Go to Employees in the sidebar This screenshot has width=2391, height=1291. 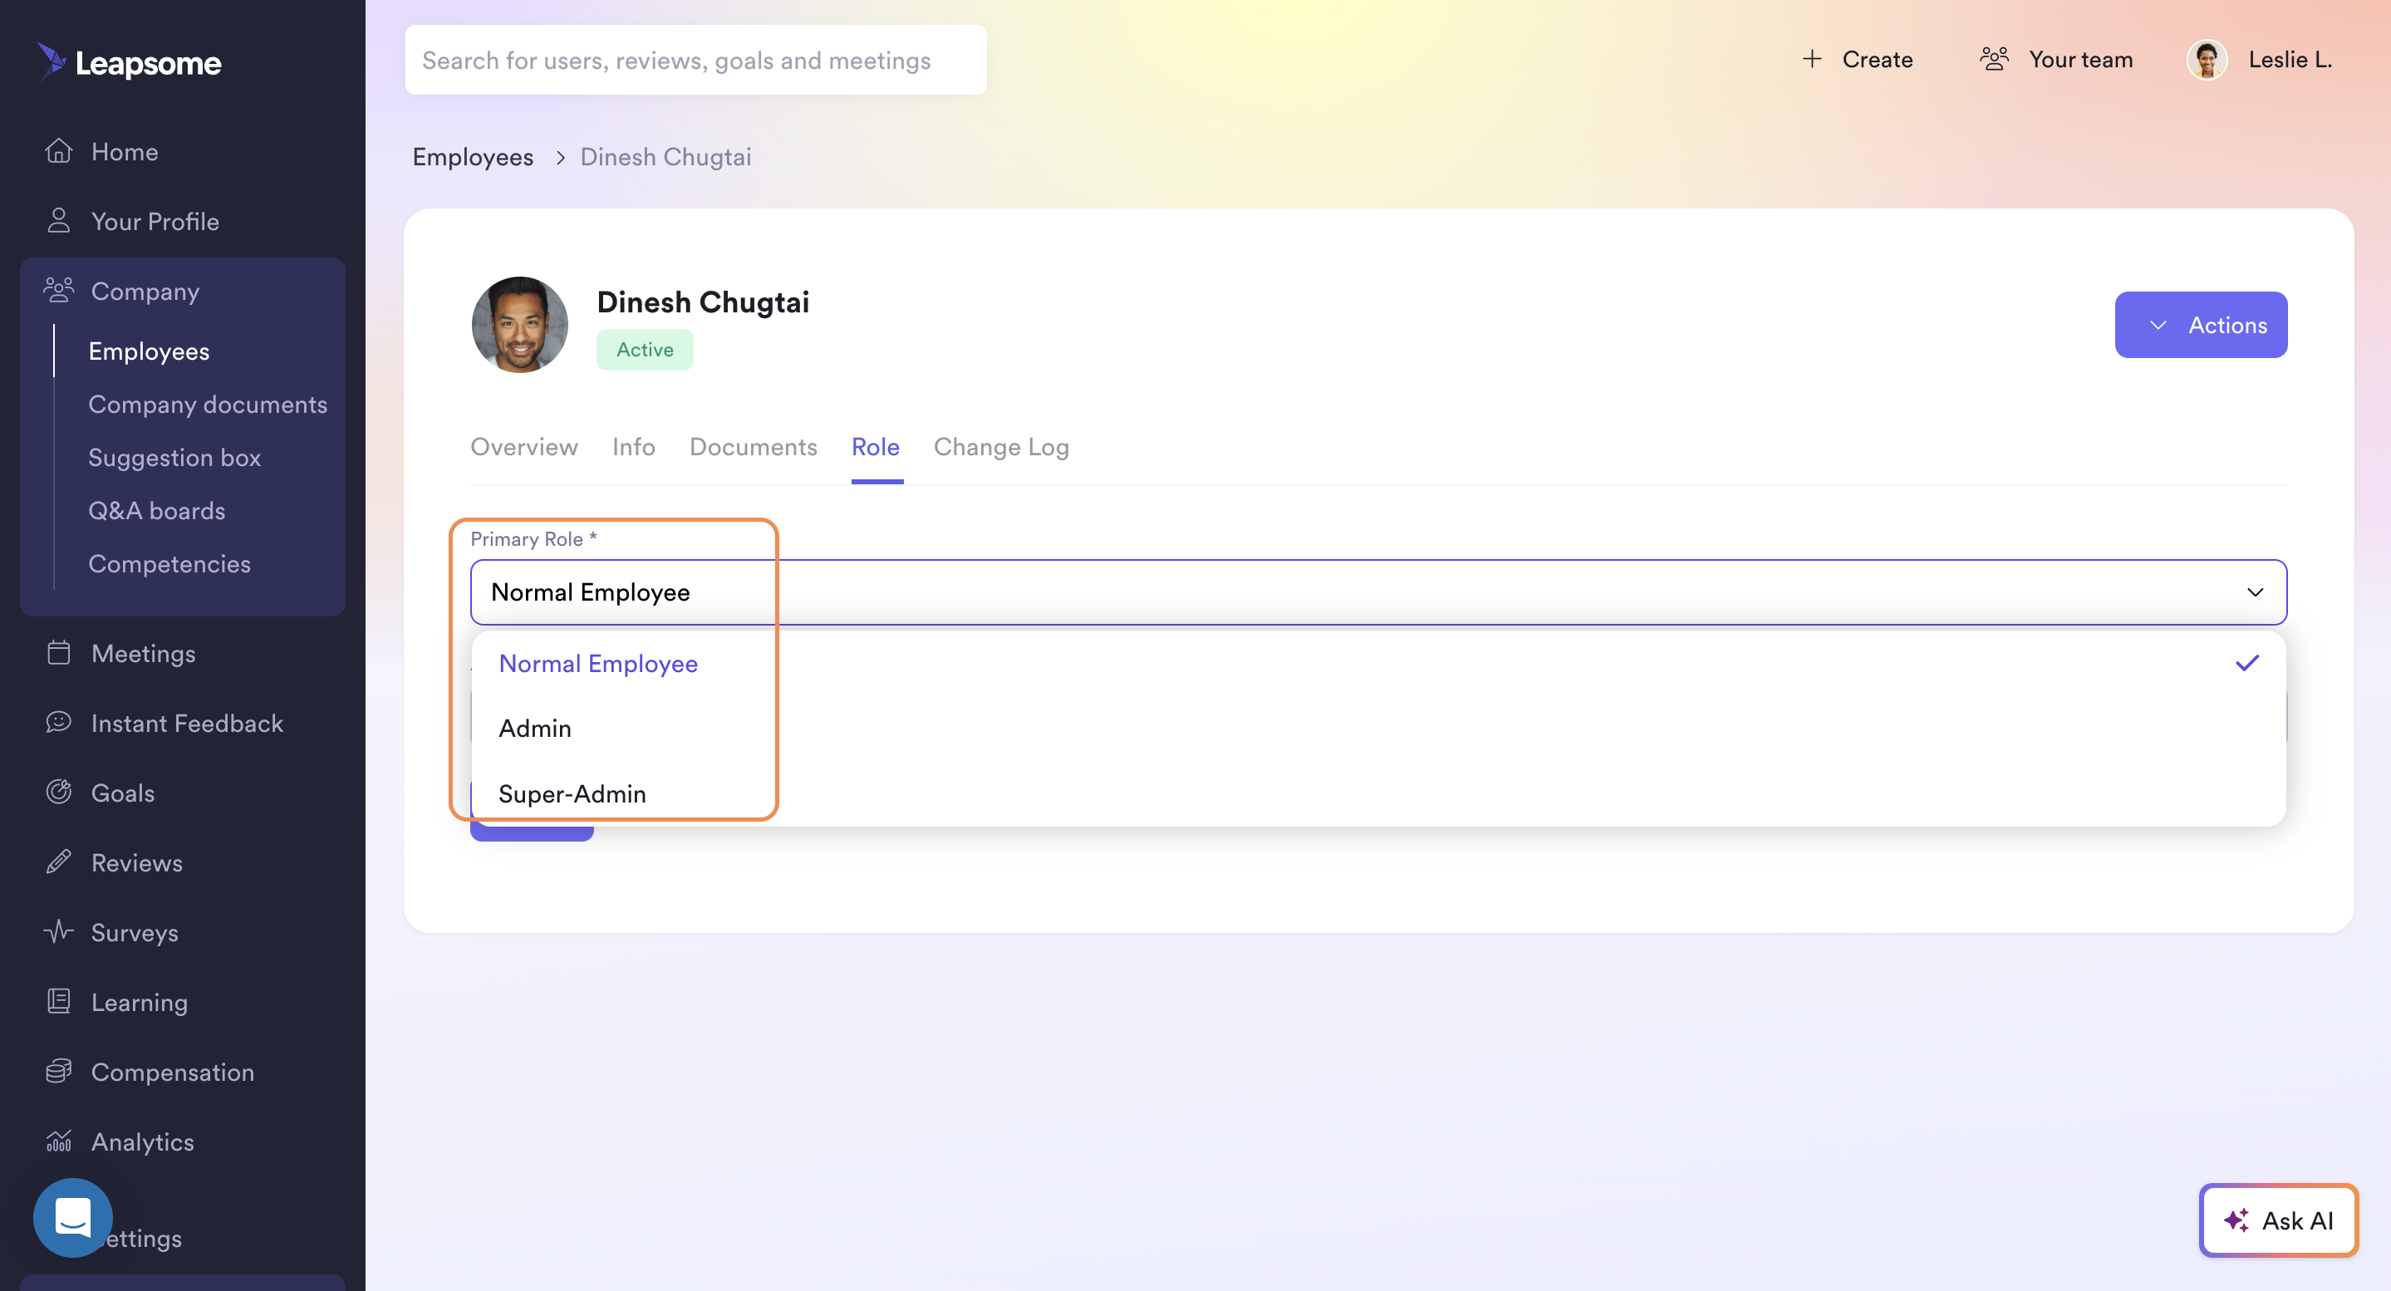[149, 351]
